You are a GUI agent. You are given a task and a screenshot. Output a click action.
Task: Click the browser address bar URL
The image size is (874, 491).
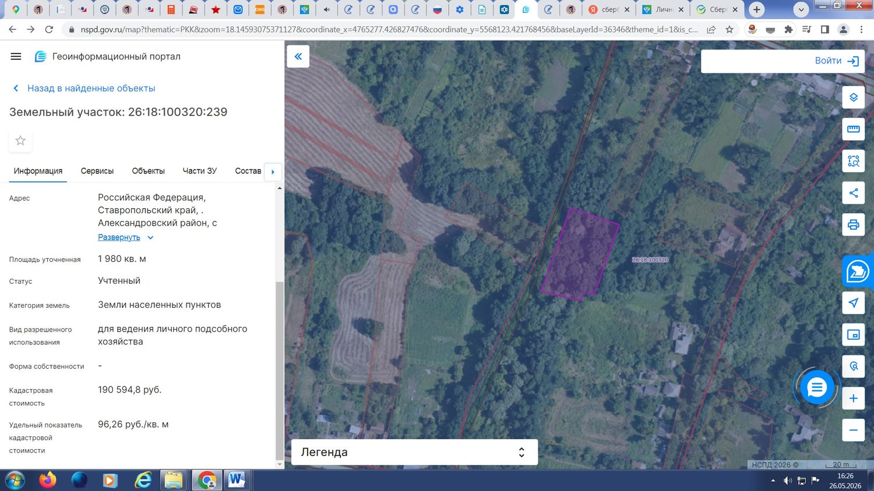389,29
